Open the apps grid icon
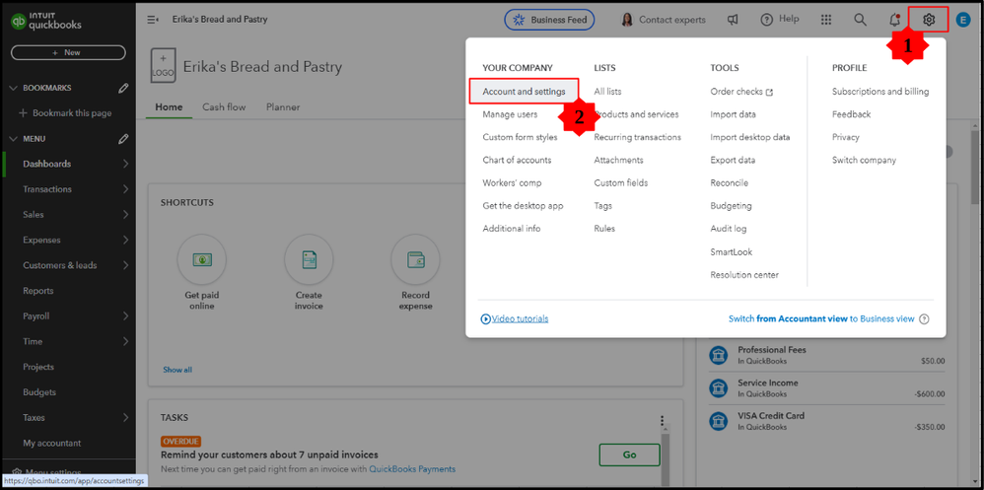Image resolution: width=984 pixels, height=490 pixels. pyautogui.click(x=826, y=20)
